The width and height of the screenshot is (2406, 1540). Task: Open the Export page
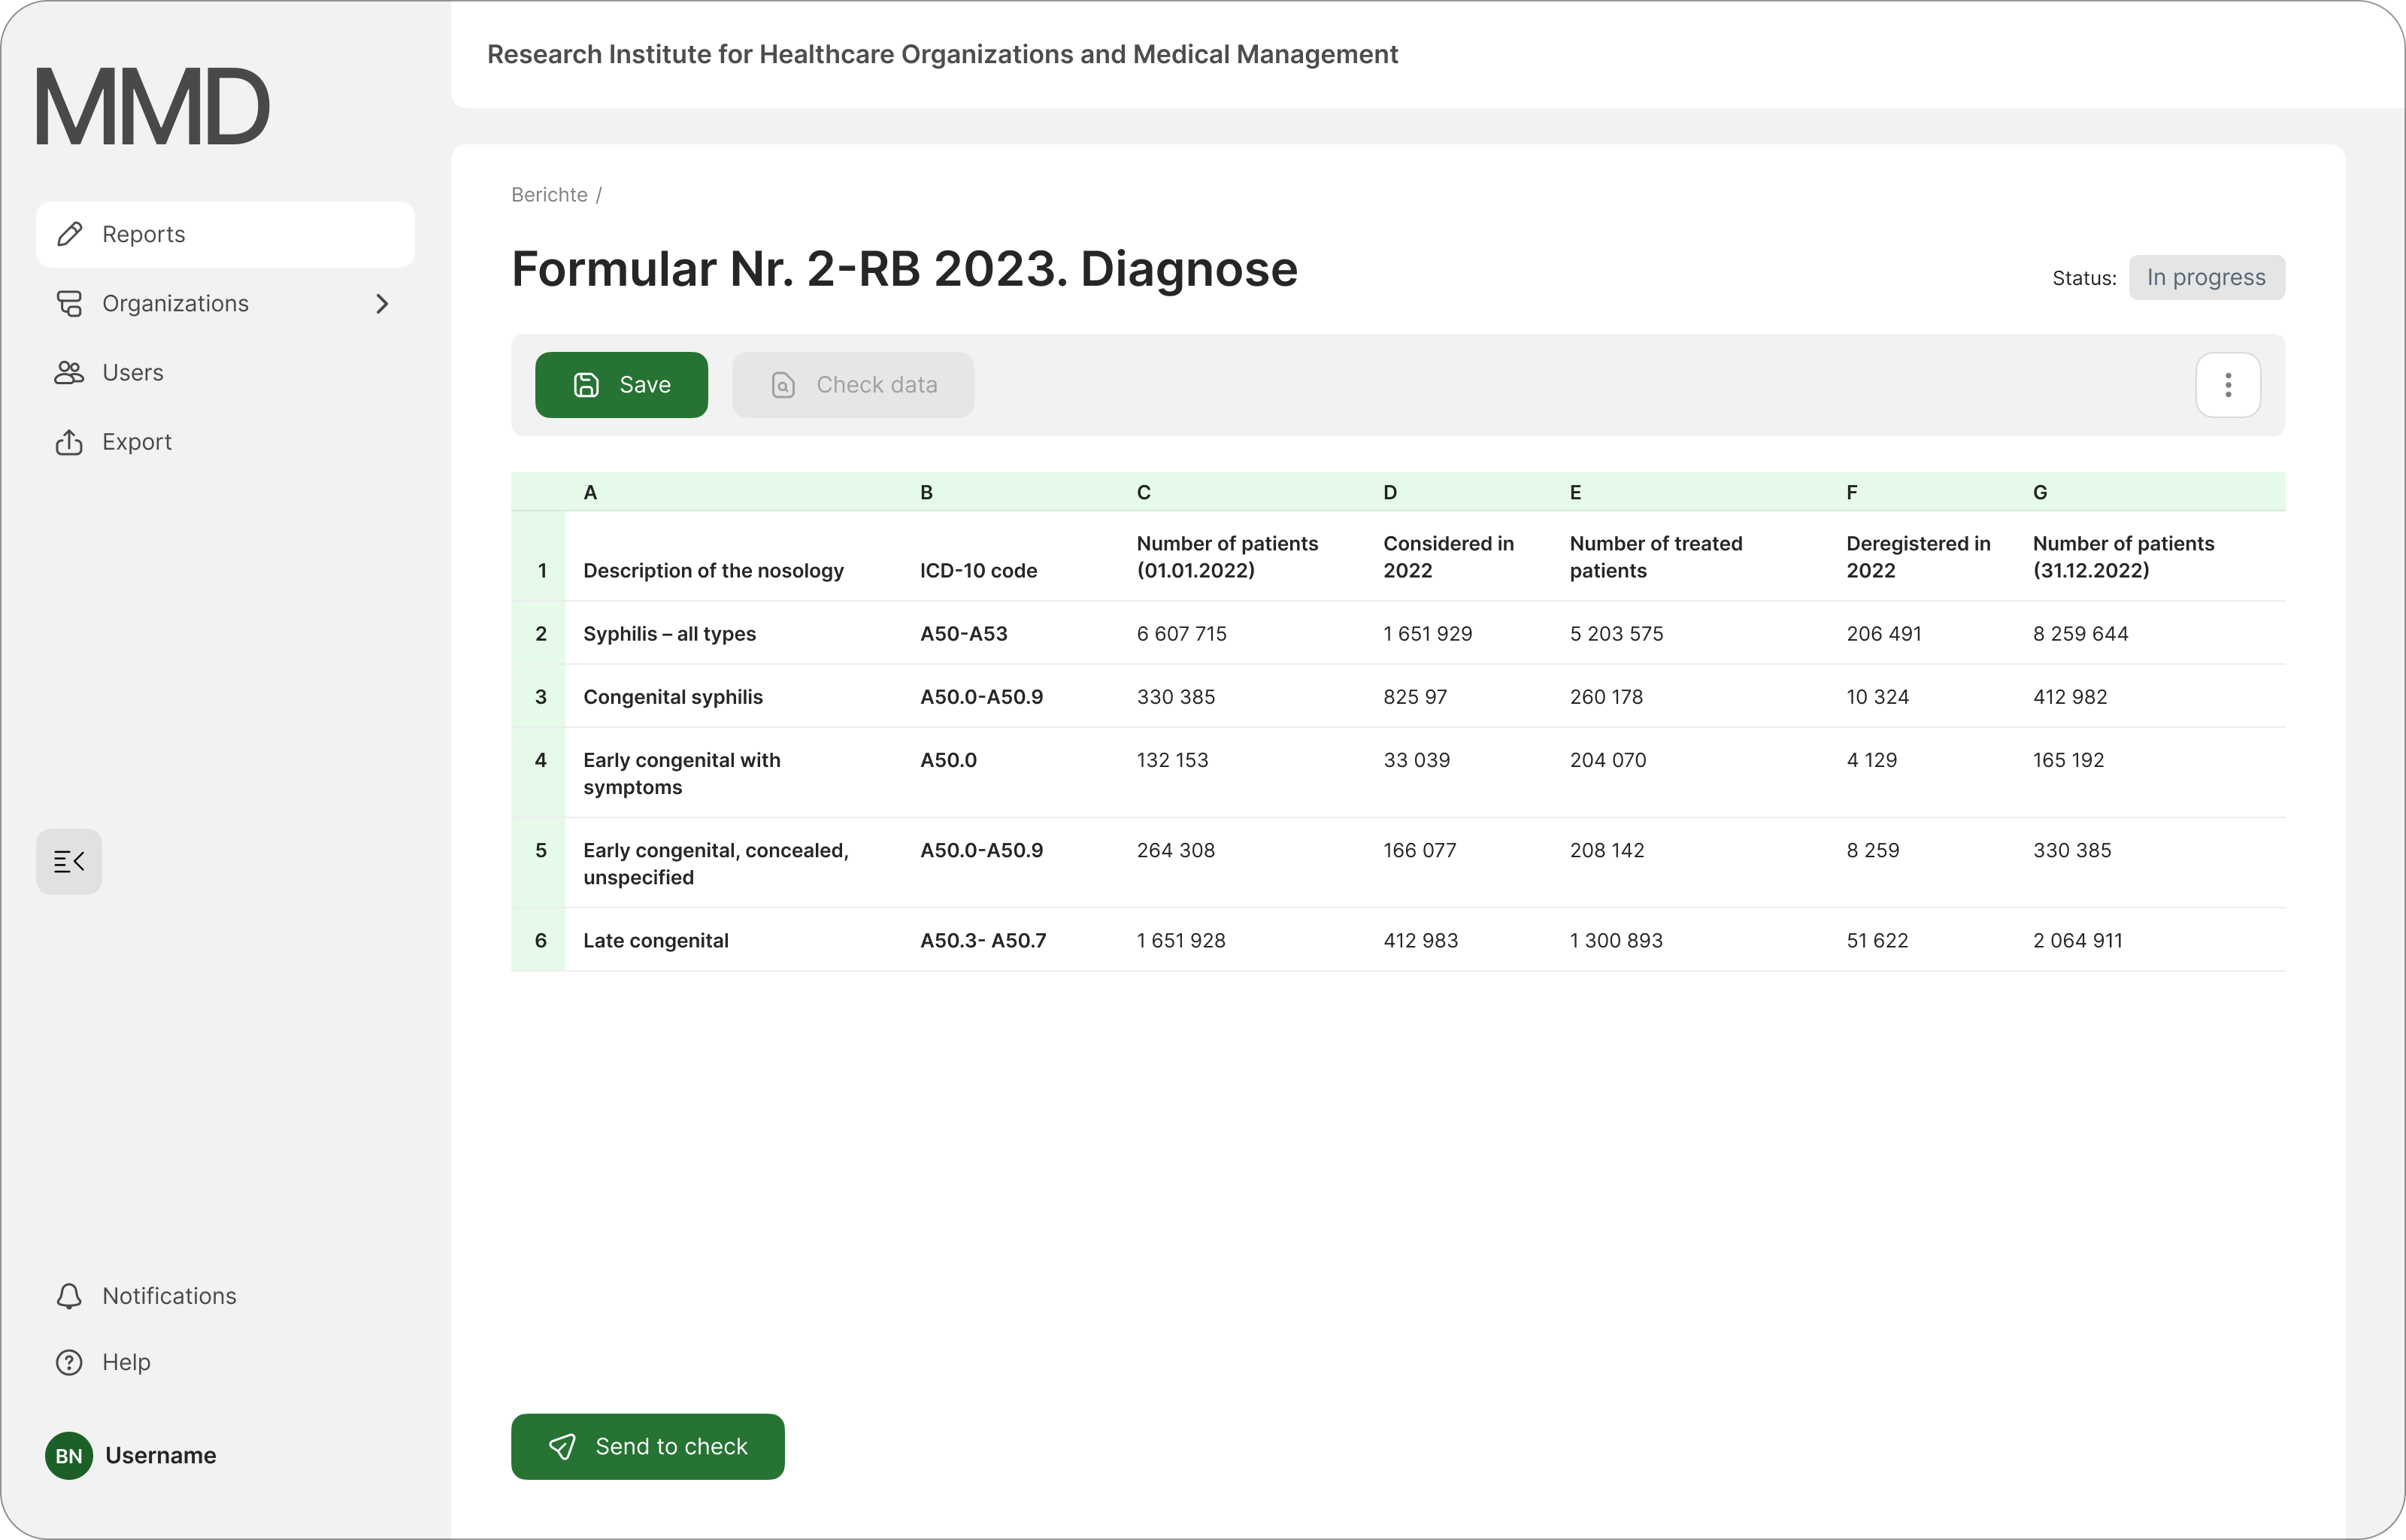(136, 442)
